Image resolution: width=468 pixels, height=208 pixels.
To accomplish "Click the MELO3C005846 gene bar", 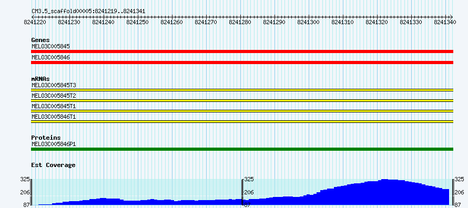I will (242, 63).
